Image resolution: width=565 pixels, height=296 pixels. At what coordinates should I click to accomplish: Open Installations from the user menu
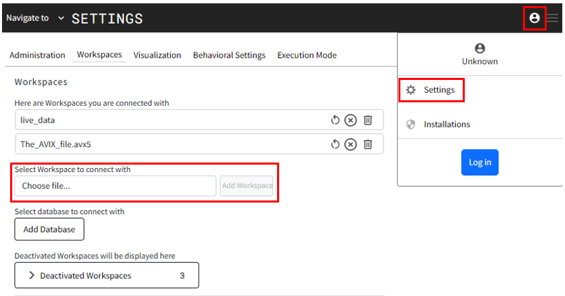(x=446, y=125)
